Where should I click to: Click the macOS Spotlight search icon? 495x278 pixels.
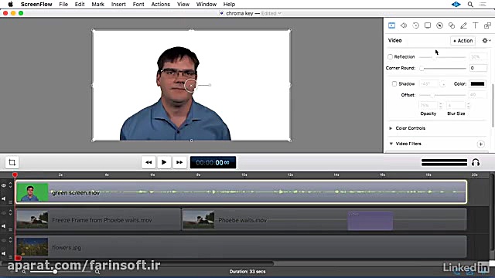pyautogui.click(x=470, y=5)
